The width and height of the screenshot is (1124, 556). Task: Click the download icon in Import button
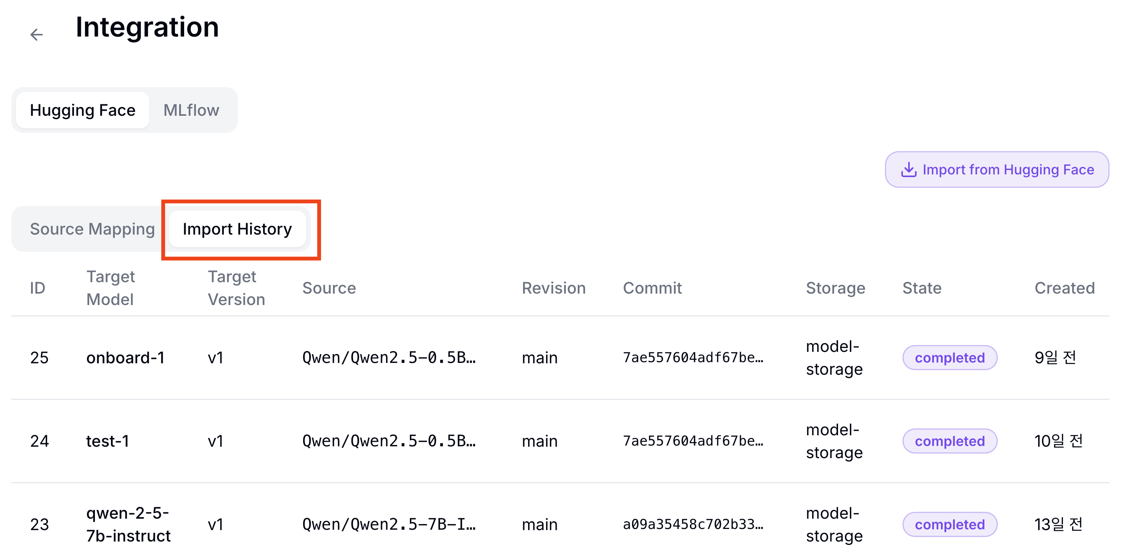909,169
